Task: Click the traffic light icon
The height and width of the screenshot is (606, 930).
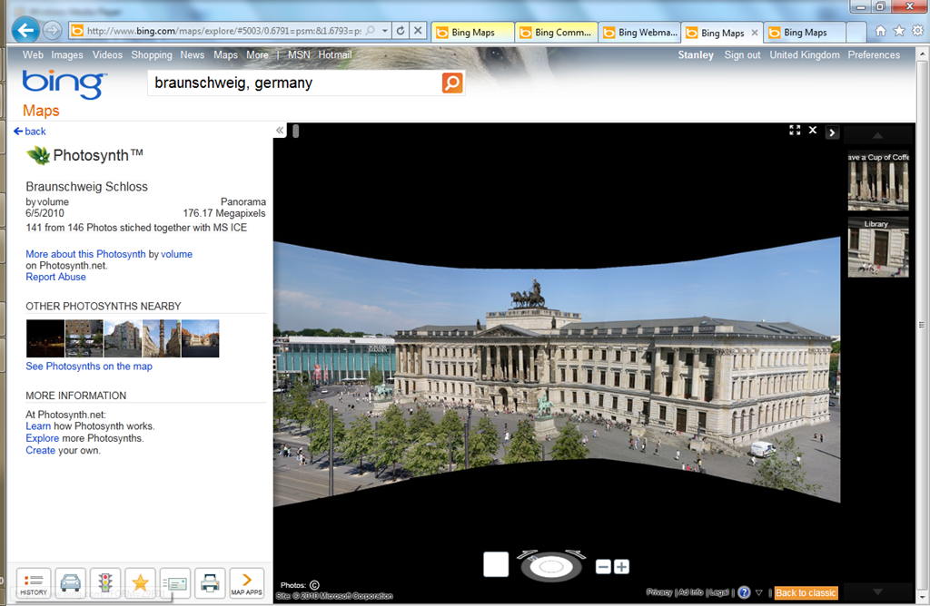Action: coord(105,582)
